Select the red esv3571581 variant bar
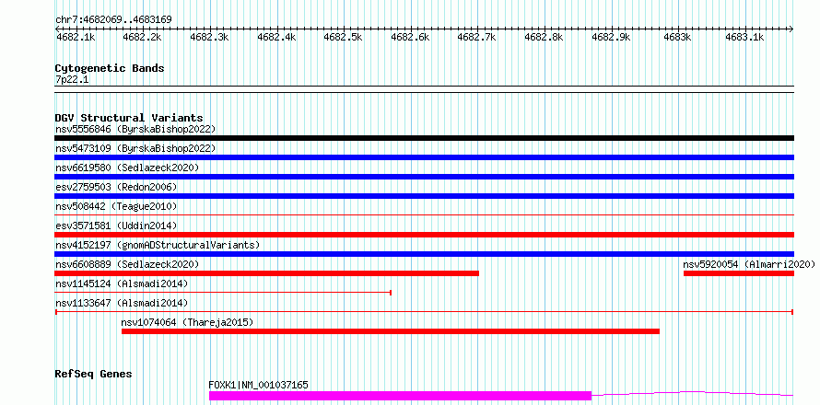820x405 pixels. pos(424,235)
